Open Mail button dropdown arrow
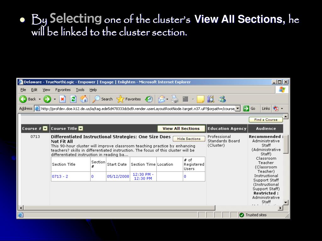 167,99
